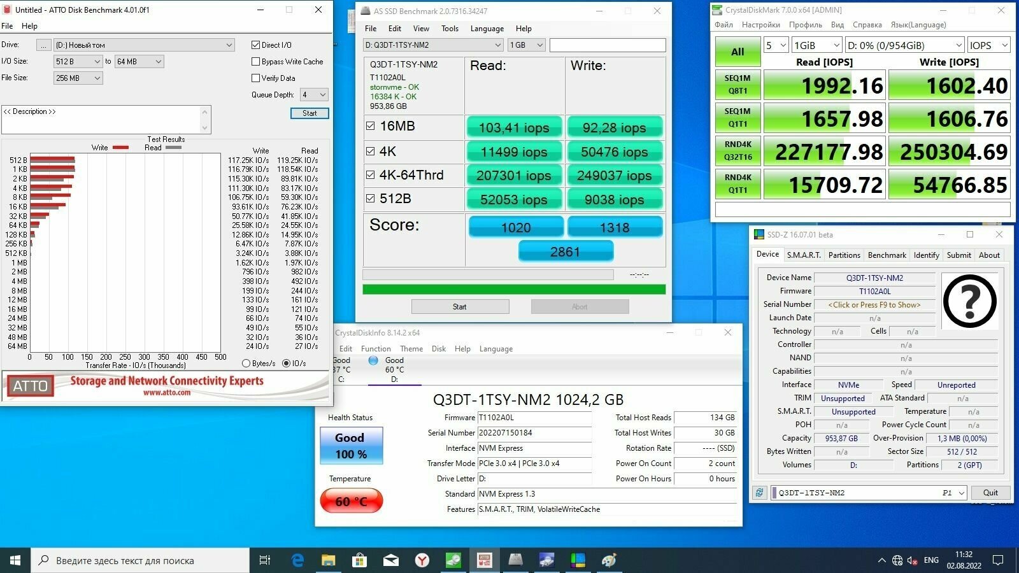Run the RND4K Q32T16 test

(x=738, y=151)
